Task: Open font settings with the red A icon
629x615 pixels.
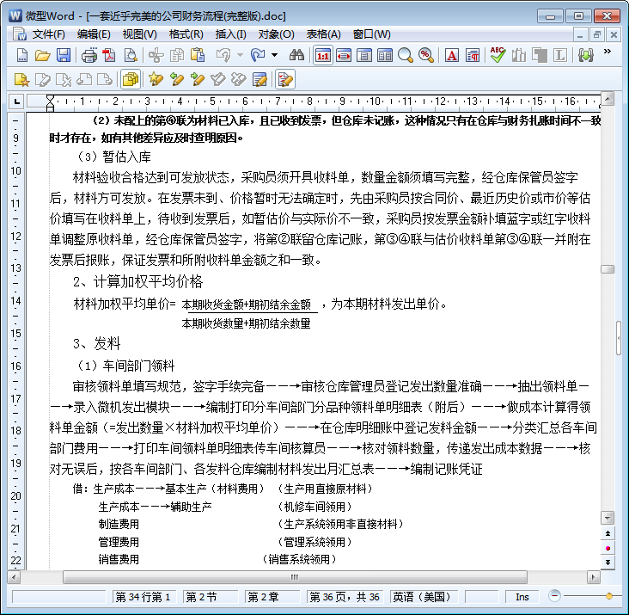Action: tap(452, 55)
